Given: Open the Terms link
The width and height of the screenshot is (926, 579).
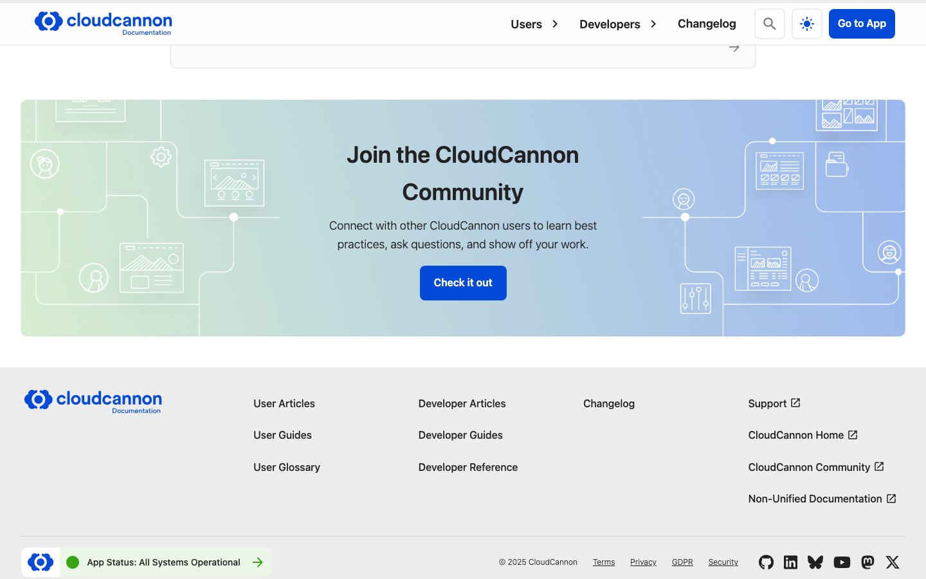Looking at the screenshot, I should pyautogui.click(x=604, y=562).
